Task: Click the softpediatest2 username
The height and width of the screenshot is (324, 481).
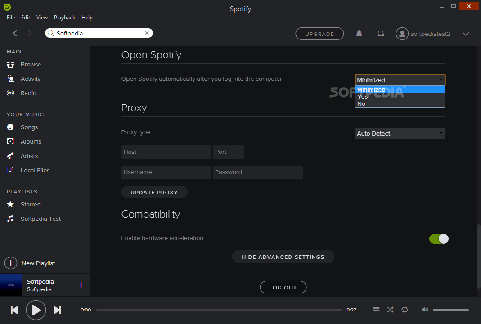Action: pos(431,34)
